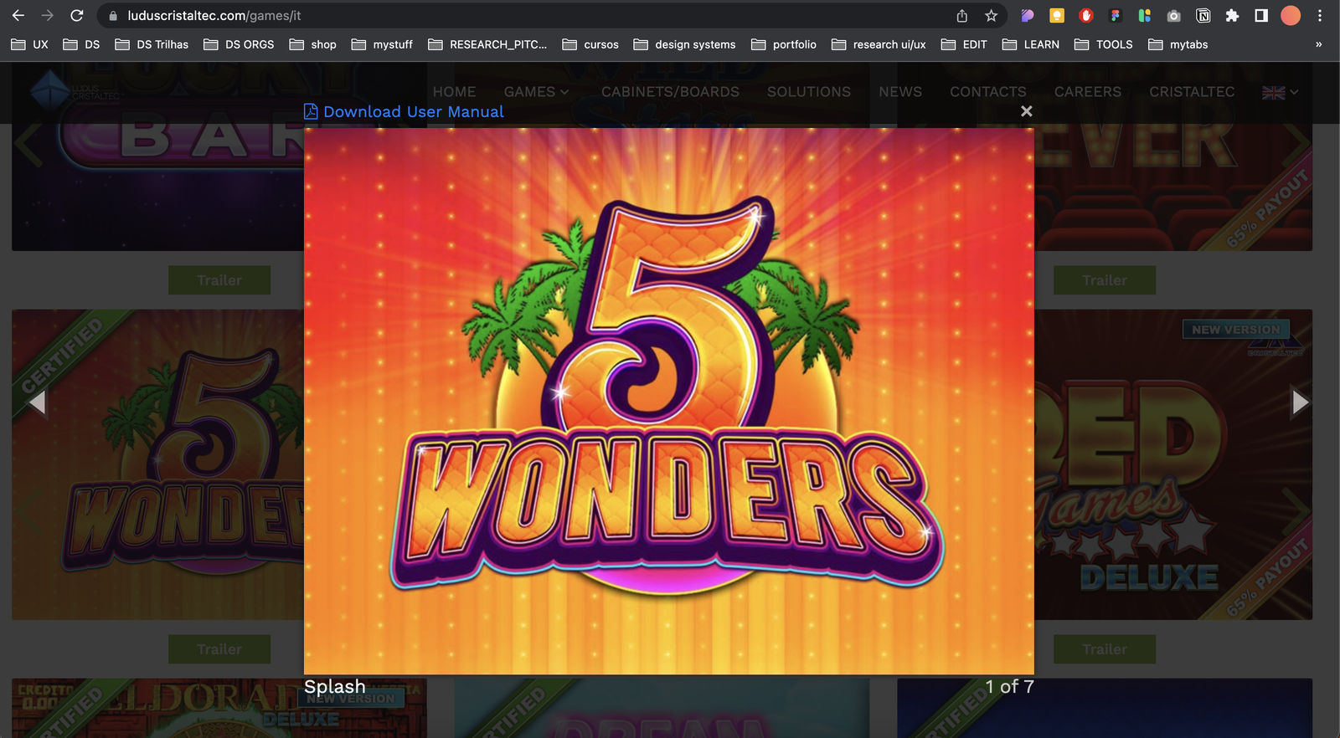The height and width of the screenshot is (738, 1340).
Task: Click the address bar URL
Action: click(x=214, y=16)
